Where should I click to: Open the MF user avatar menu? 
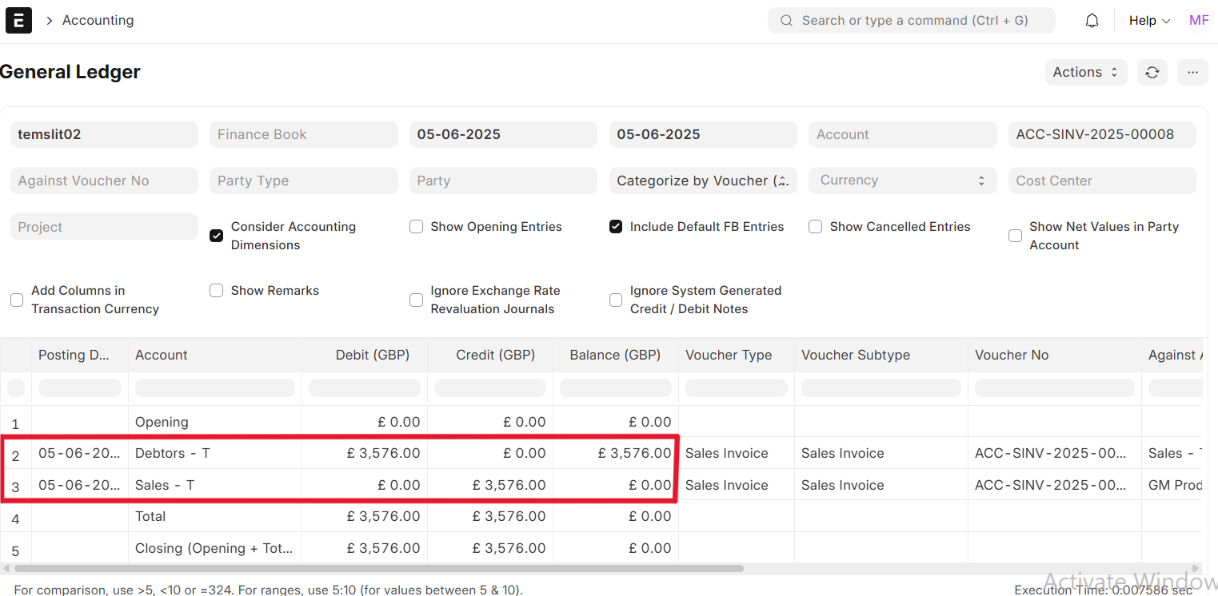point(1198,21)
